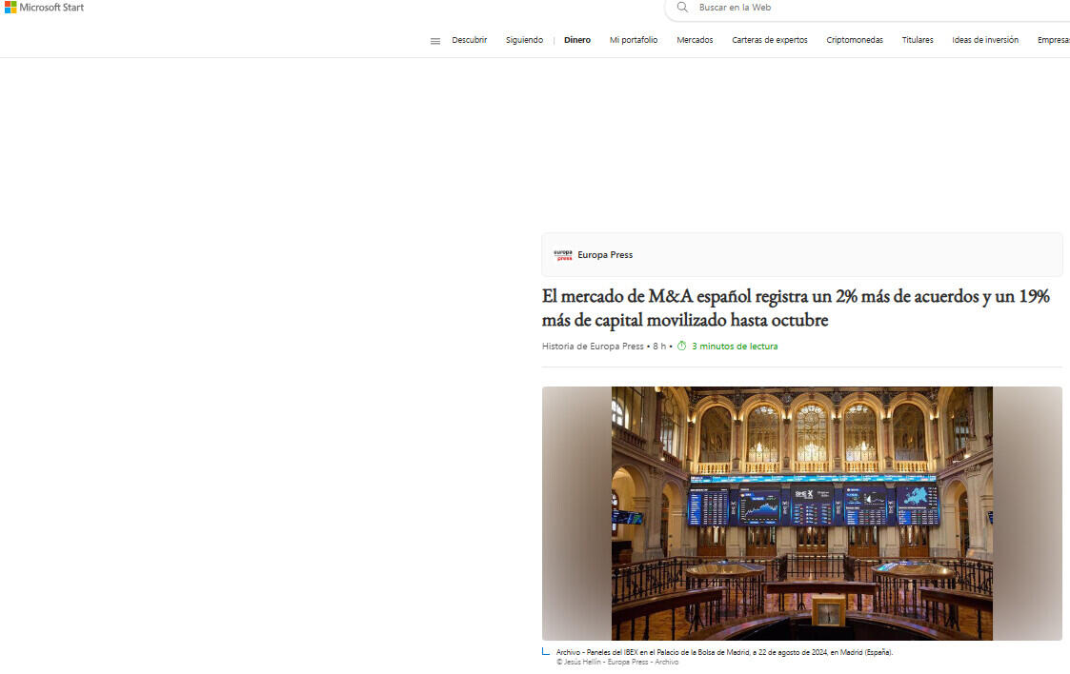Open Mi portafolio section

[x=634, y=40]
